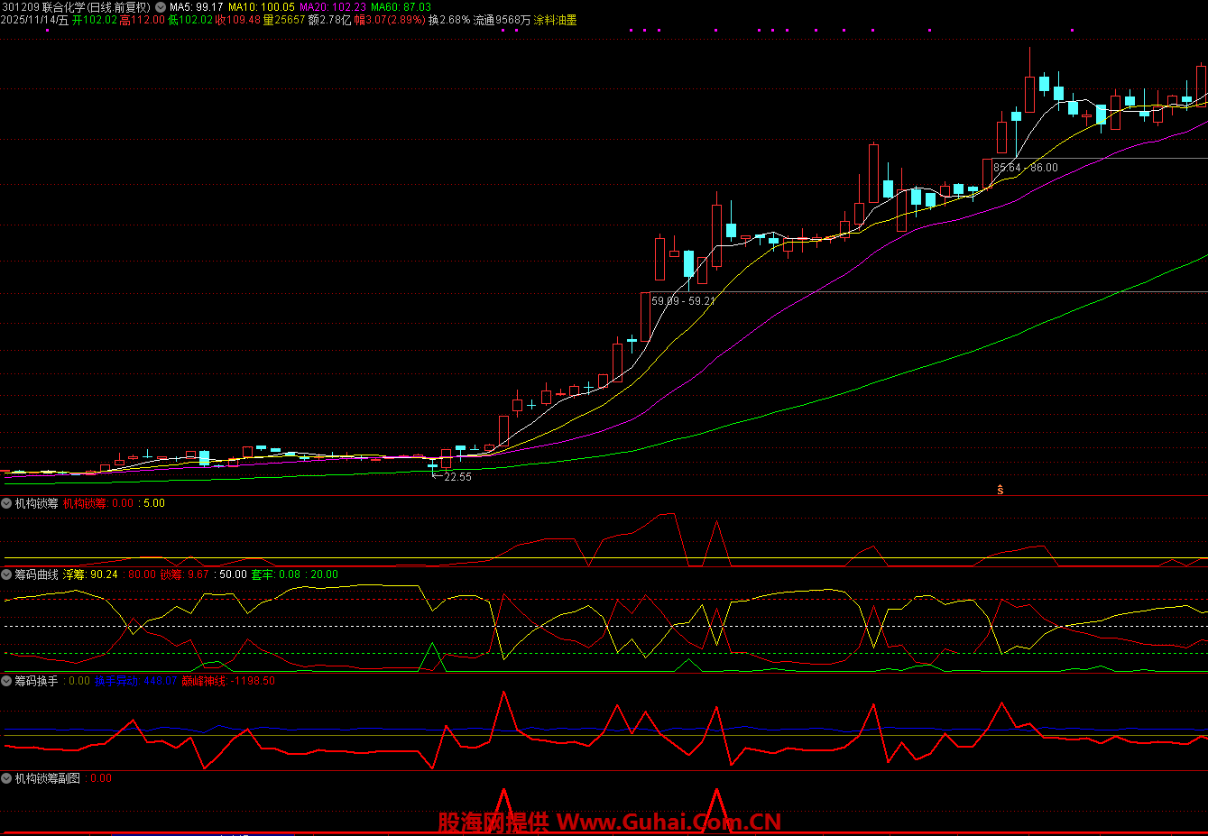
Task: Open the 涂料油墨 sector link
Action: [555, 20]
